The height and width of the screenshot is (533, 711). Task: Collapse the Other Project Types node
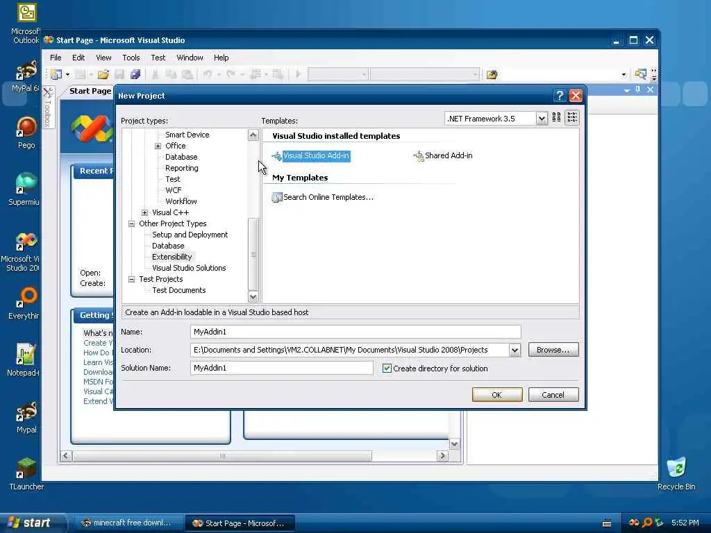[x=131, y=223]
